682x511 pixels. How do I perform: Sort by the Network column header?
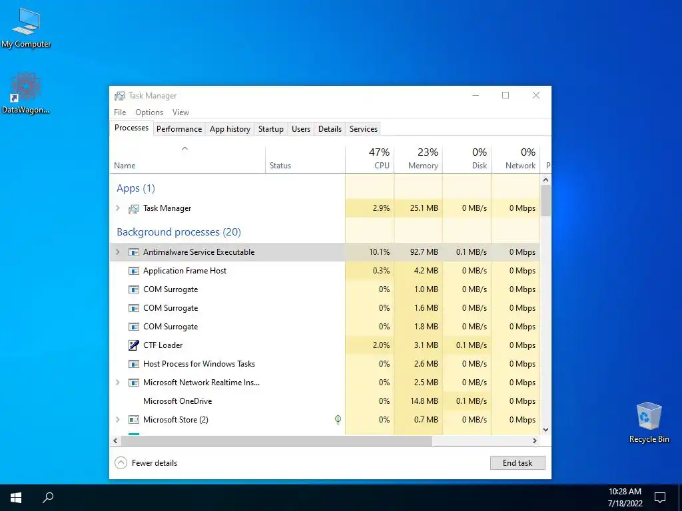(x=516, y=159)
